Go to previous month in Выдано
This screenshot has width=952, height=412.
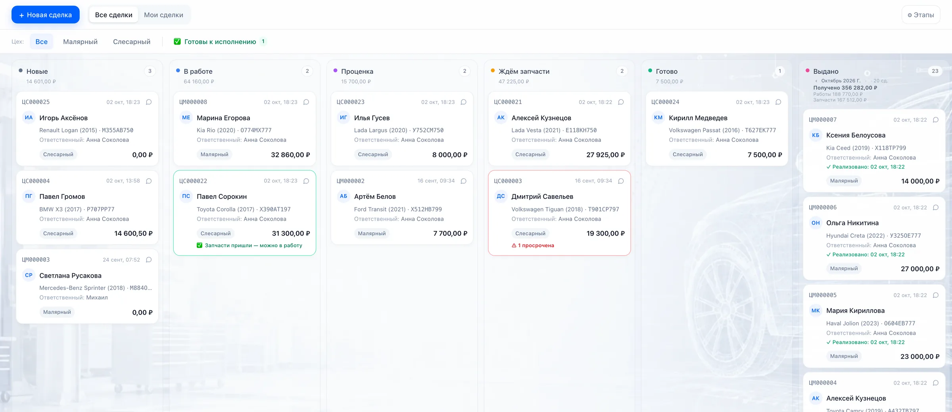click(x=816, y=81)
